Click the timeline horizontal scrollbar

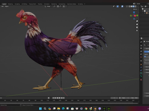point(69,103)
